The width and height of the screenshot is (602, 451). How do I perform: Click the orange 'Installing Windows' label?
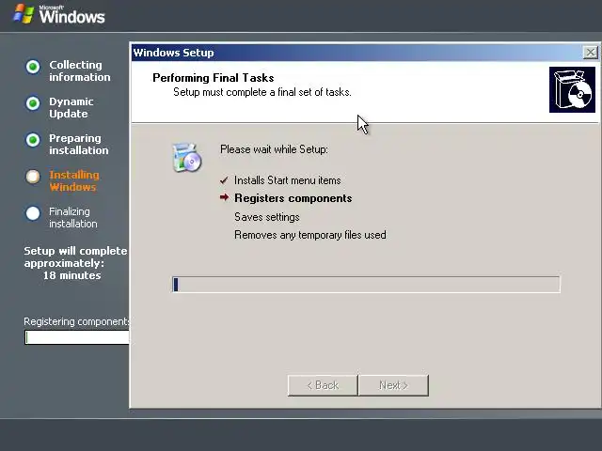pyautogui.click(x=74, y=181)
